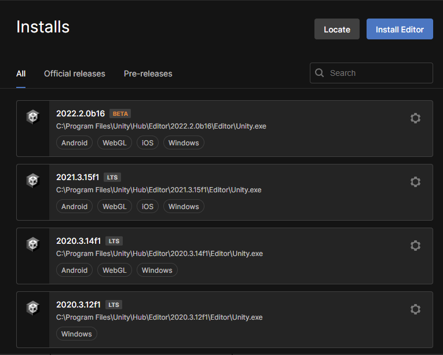Click the 2021.3.15f1 Unity.exe install path
This screenshot has width=443, height=355.
pyautogui.click(x=159, y=190)
